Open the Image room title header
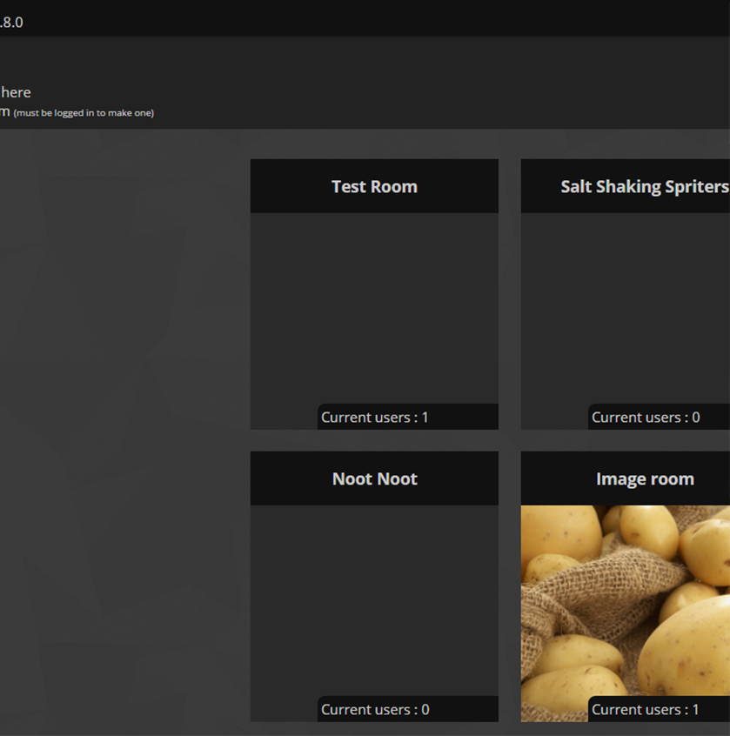The width and height of the screenshot is (730, 736). [644, 478]
